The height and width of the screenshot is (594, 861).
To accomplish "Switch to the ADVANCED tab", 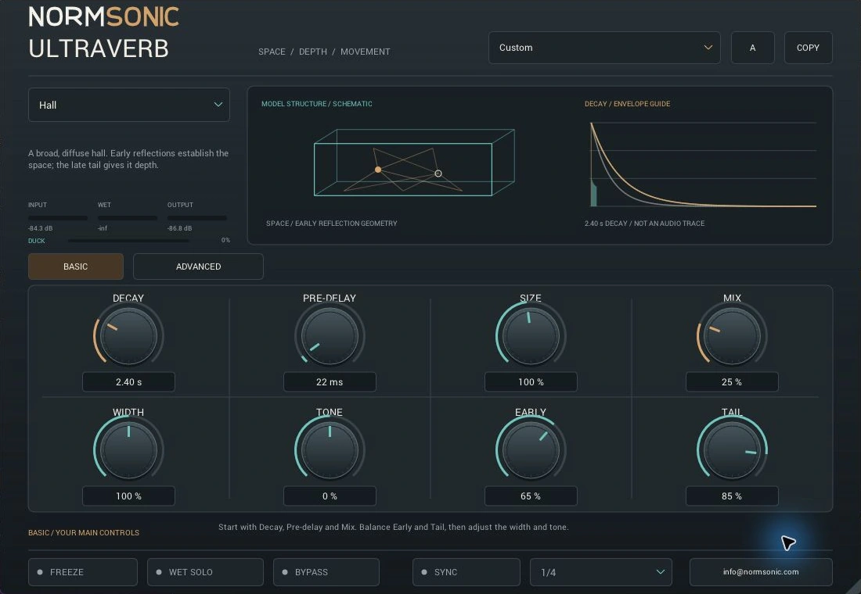I will click(198, 267).
